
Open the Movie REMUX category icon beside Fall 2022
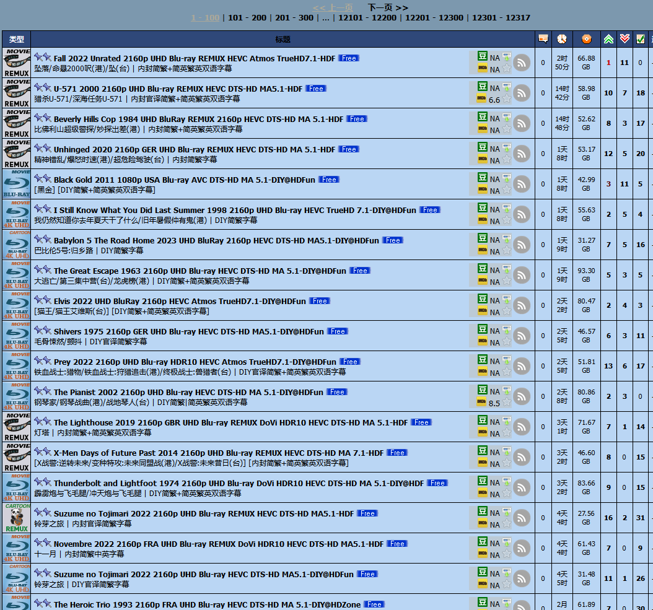click(17, 63)
